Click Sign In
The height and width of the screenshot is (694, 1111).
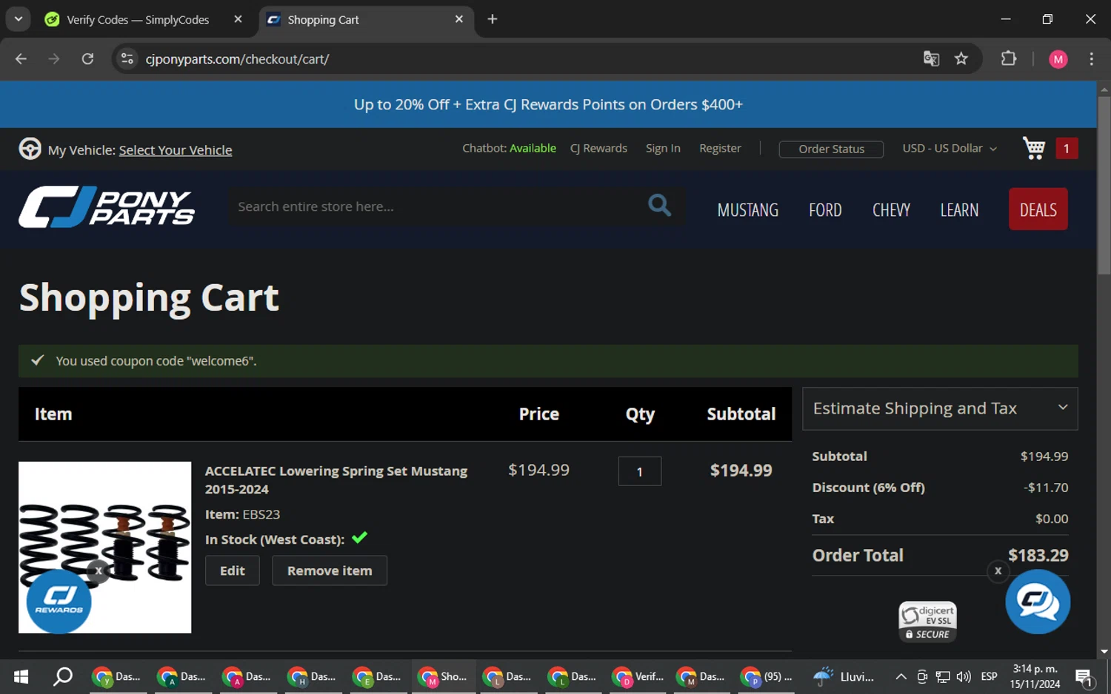click(663, 148)
